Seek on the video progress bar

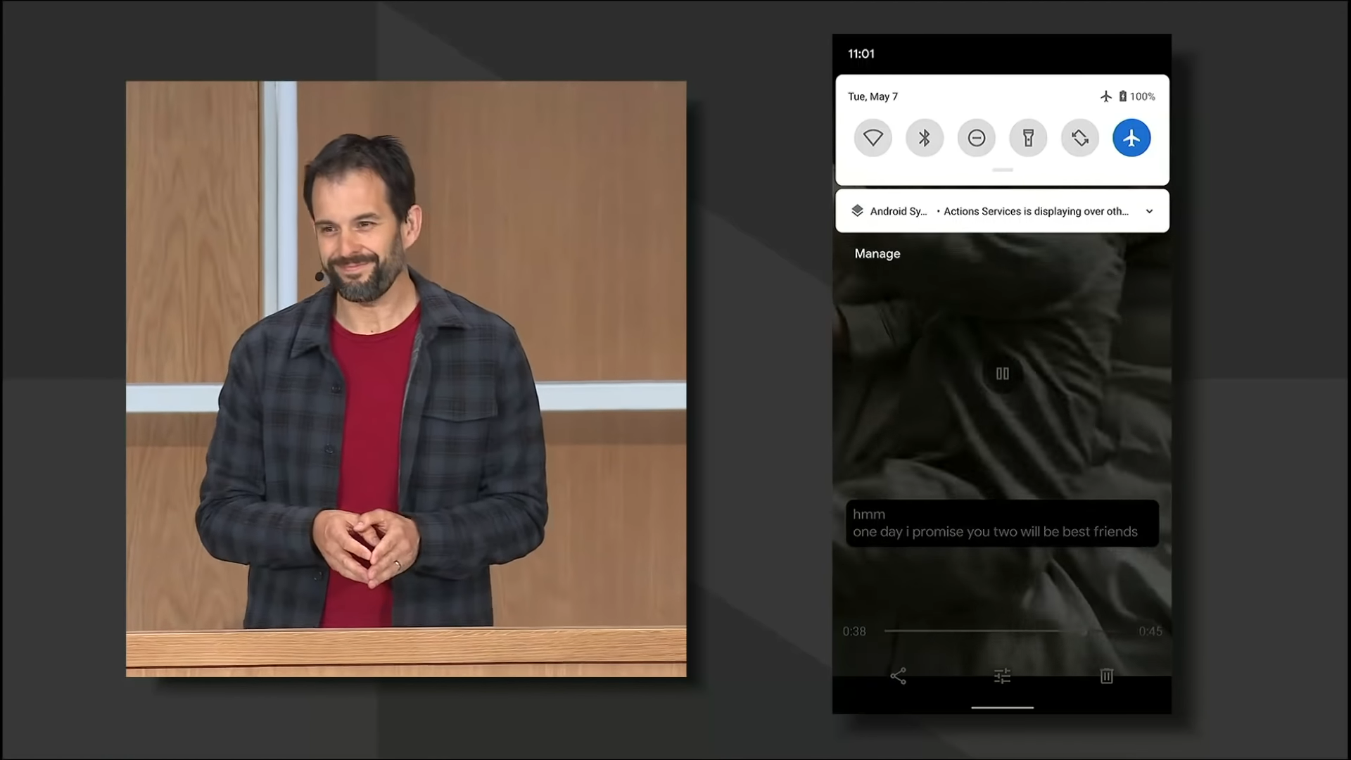pyautogui.click(x=1002, y=631)
